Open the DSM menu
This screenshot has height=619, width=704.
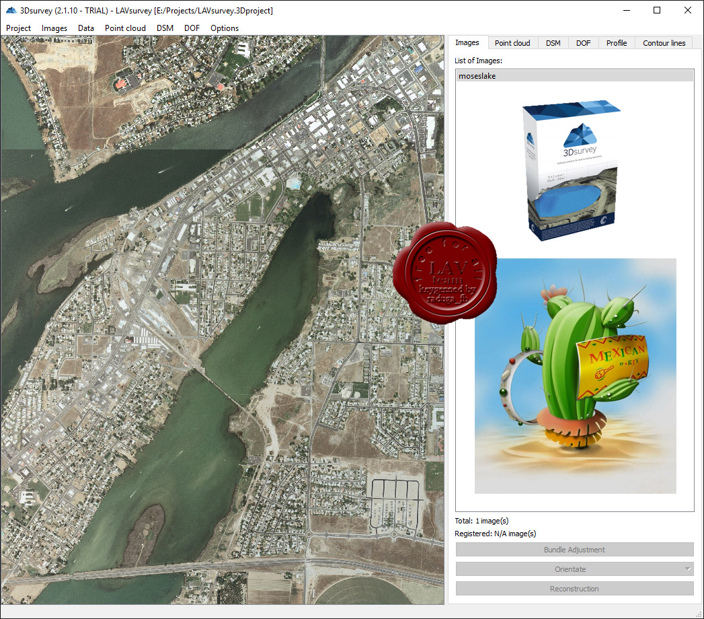(165, 28)
